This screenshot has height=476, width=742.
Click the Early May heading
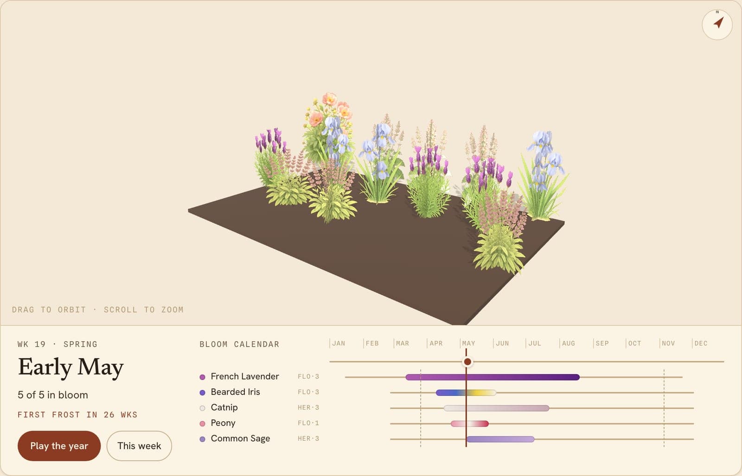click(70, 368)
